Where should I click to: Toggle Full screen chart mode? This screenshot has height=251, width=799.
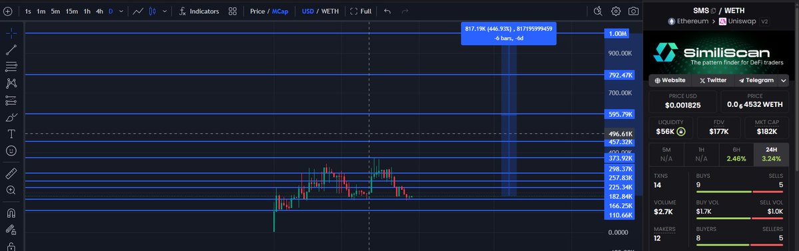[x=362, y=11]
